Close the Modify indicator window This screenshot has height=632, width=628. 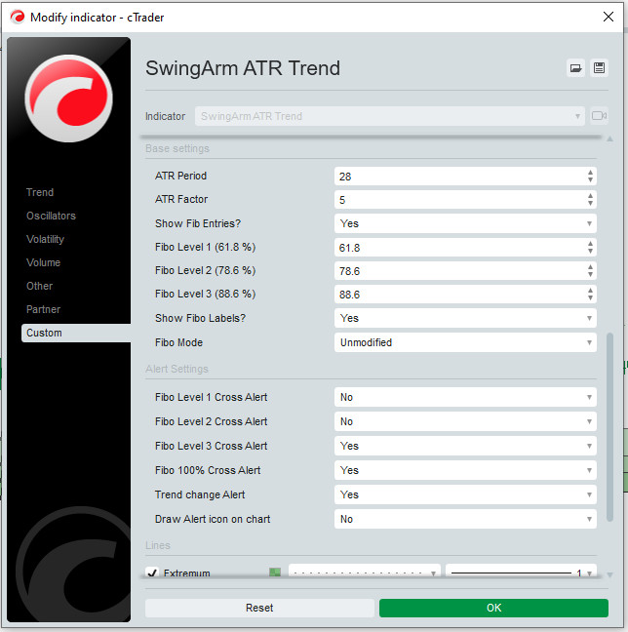click(608, 17)
